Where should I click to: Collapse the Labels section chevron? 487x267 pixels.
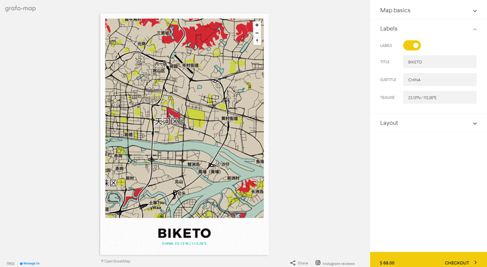tap(475, 29)
